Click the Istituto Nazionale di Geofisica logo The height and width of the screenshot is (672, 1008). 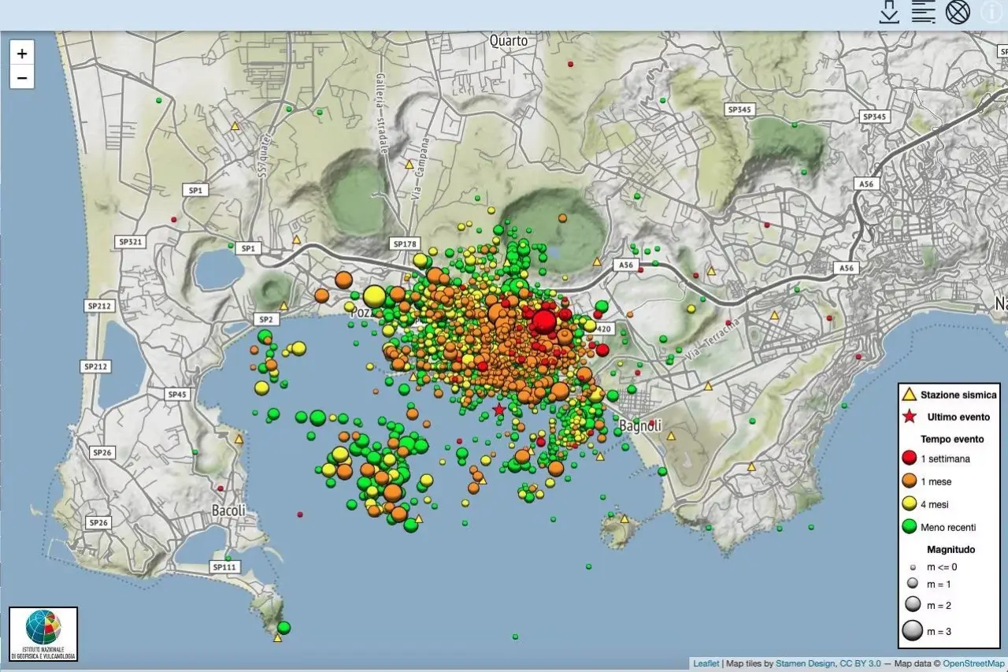43,633
